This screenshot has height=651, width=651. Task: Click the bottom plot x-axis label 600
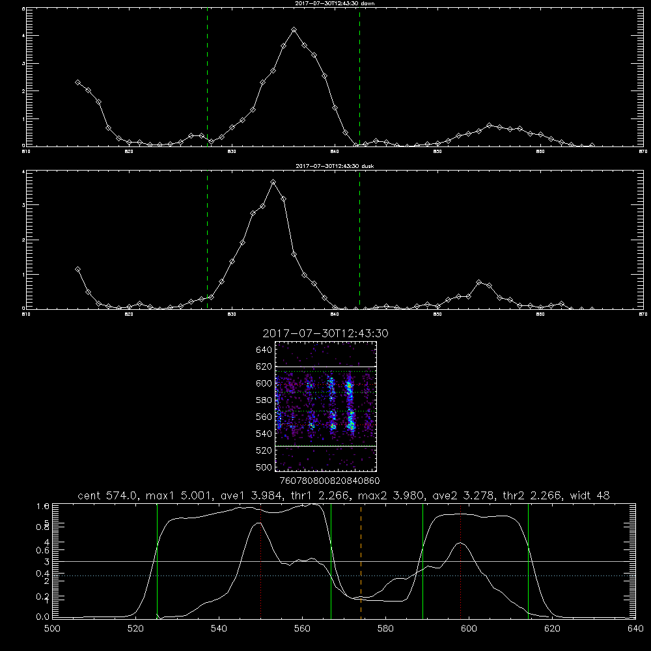pos(469,629)
